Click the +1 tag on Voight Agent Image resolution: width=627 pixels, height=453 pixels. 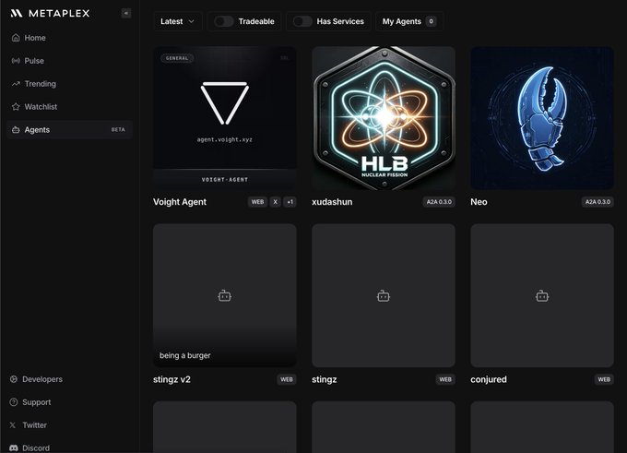[290, 202]
